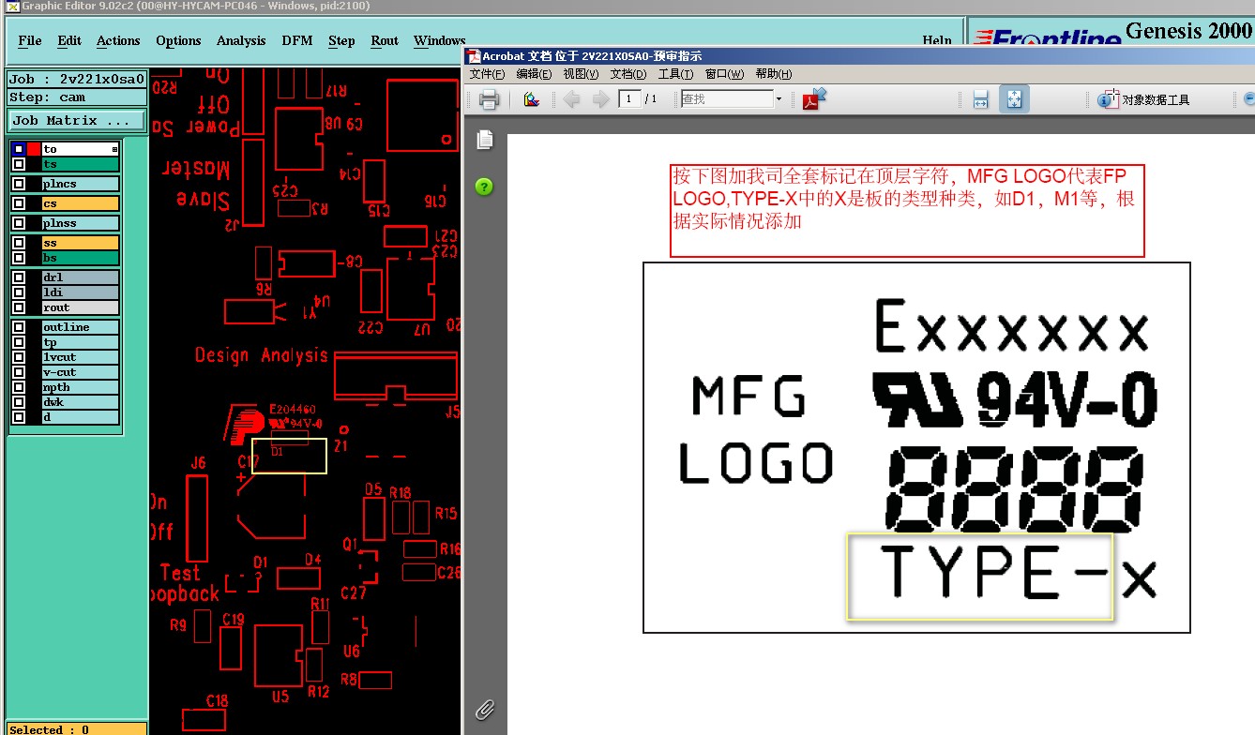This screenshot has width=1255, height=735.
Task: Click the Frontline logo in Genesis header
Action: click(1047, 38)
